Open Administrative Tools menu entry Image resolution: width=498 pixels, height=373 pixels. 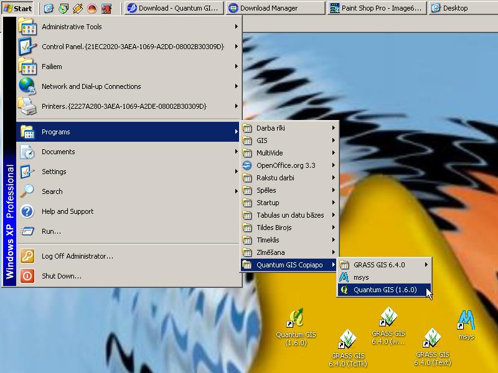point(129,27)
